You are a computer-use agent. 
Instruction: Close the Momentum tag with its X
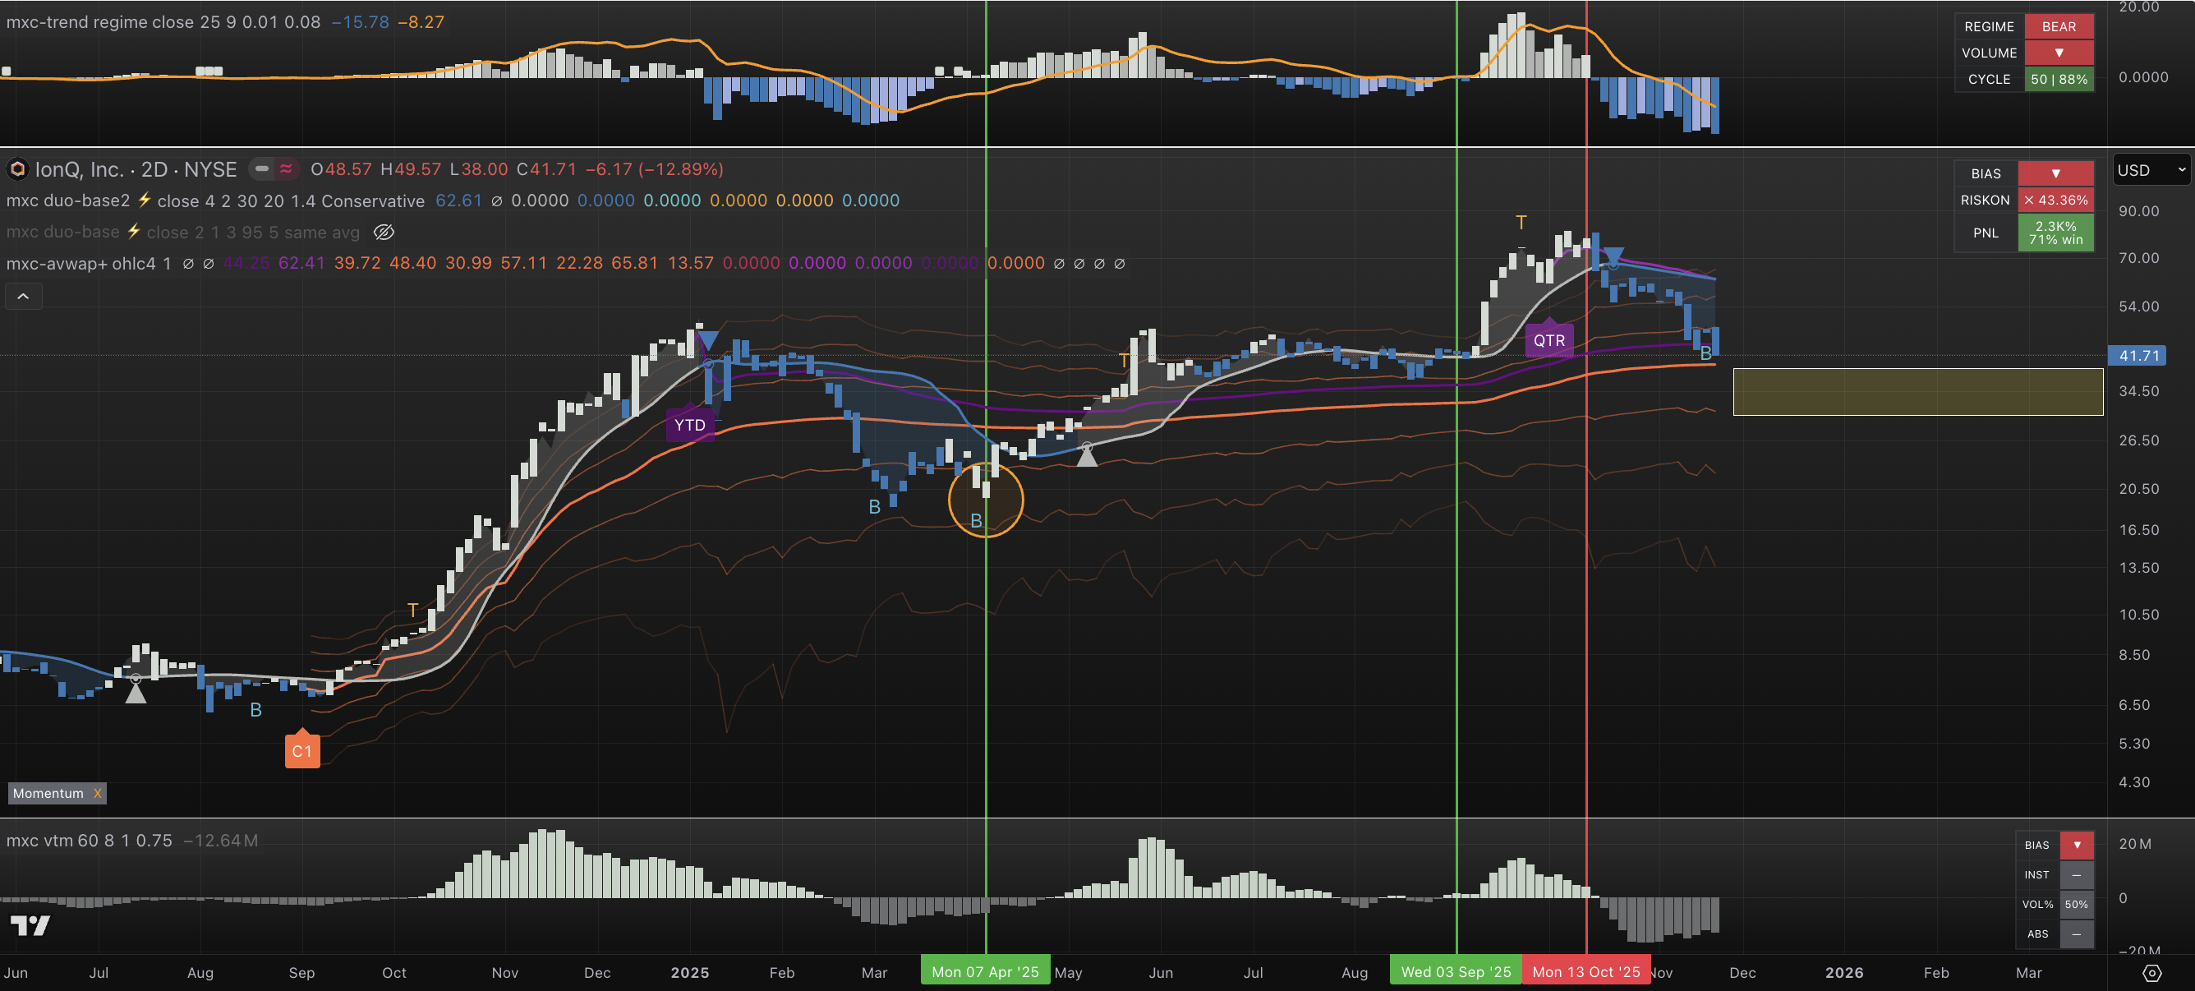pyautogui.click(x=97, y=793)
